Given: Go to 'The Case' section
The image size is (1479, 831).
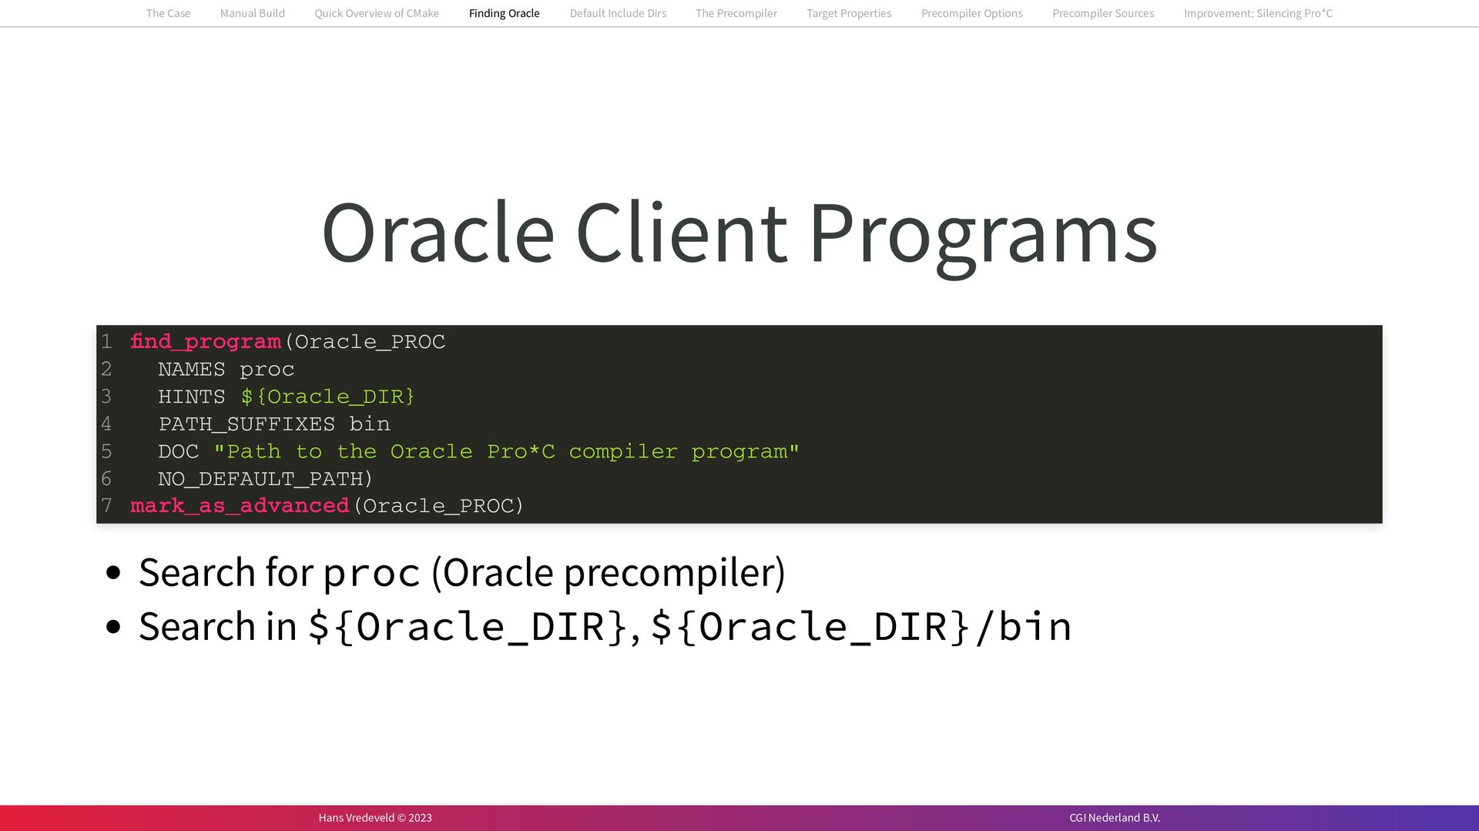Looking at the screenshot, I should point(168,13).
